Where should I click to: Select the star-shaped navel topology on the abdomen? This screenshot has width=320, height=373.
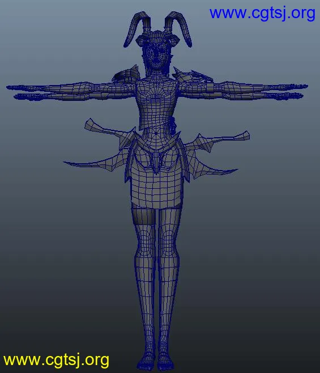click(156, 134)
